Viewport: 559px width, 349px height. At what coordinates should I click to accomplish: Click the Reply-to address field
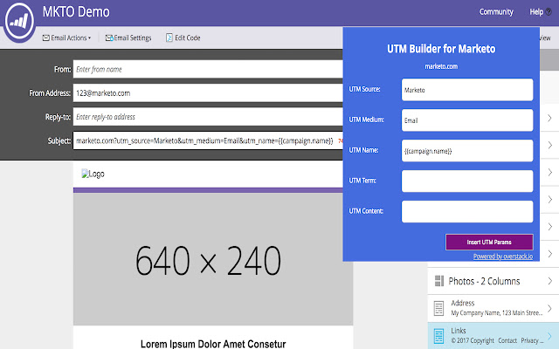tap(208, 117)
